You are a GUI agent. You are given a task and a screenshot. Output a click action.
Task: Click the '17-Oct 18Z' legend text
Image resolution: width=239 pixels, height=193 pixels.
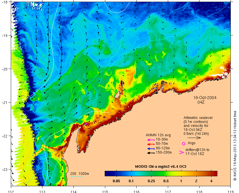(x=195, y=154)
